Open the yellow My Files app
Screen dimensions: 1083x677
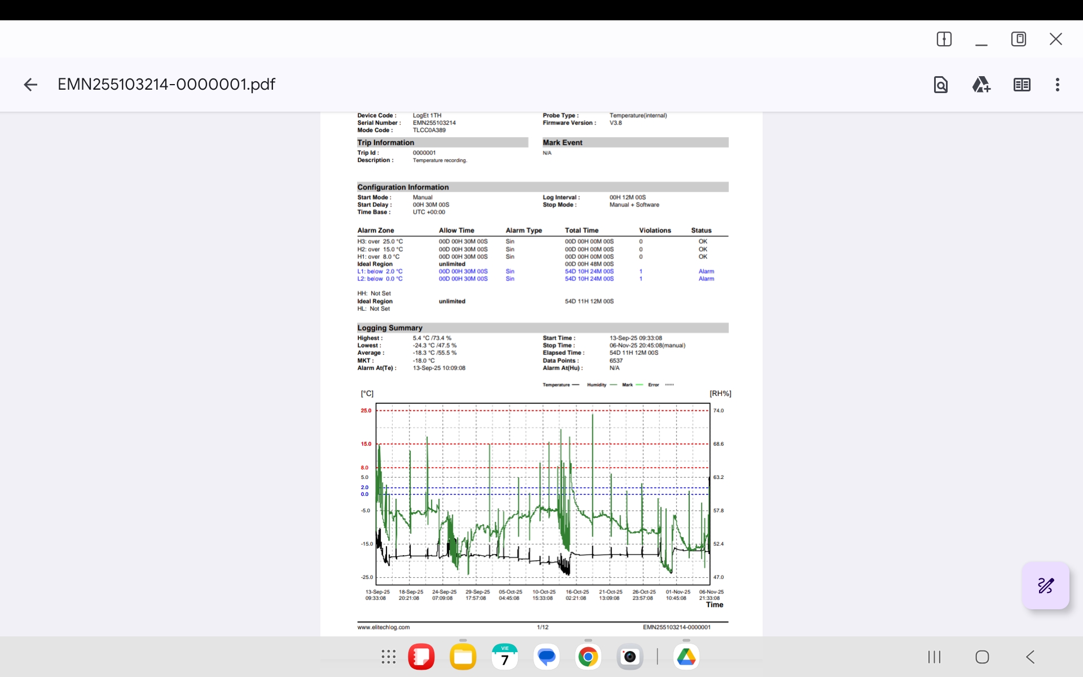(463, 657)
